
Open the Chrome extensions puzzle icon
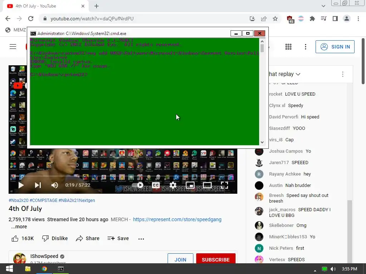(312, 19)
